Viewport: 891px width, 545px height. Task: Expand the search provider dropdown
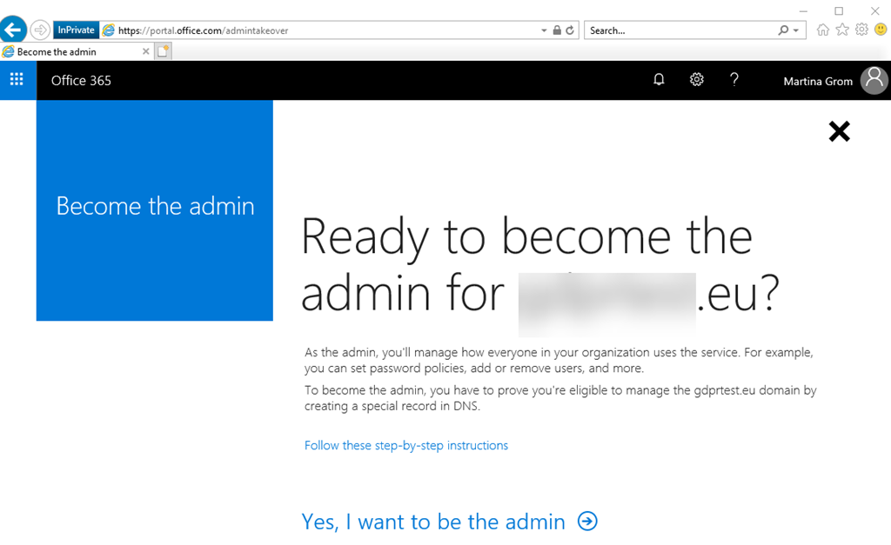tap(796, 30)
